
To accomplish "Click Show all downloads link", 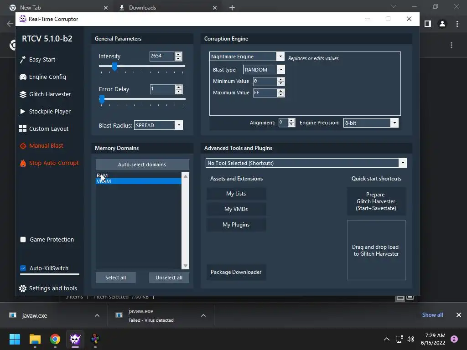I will coord(432,315).
